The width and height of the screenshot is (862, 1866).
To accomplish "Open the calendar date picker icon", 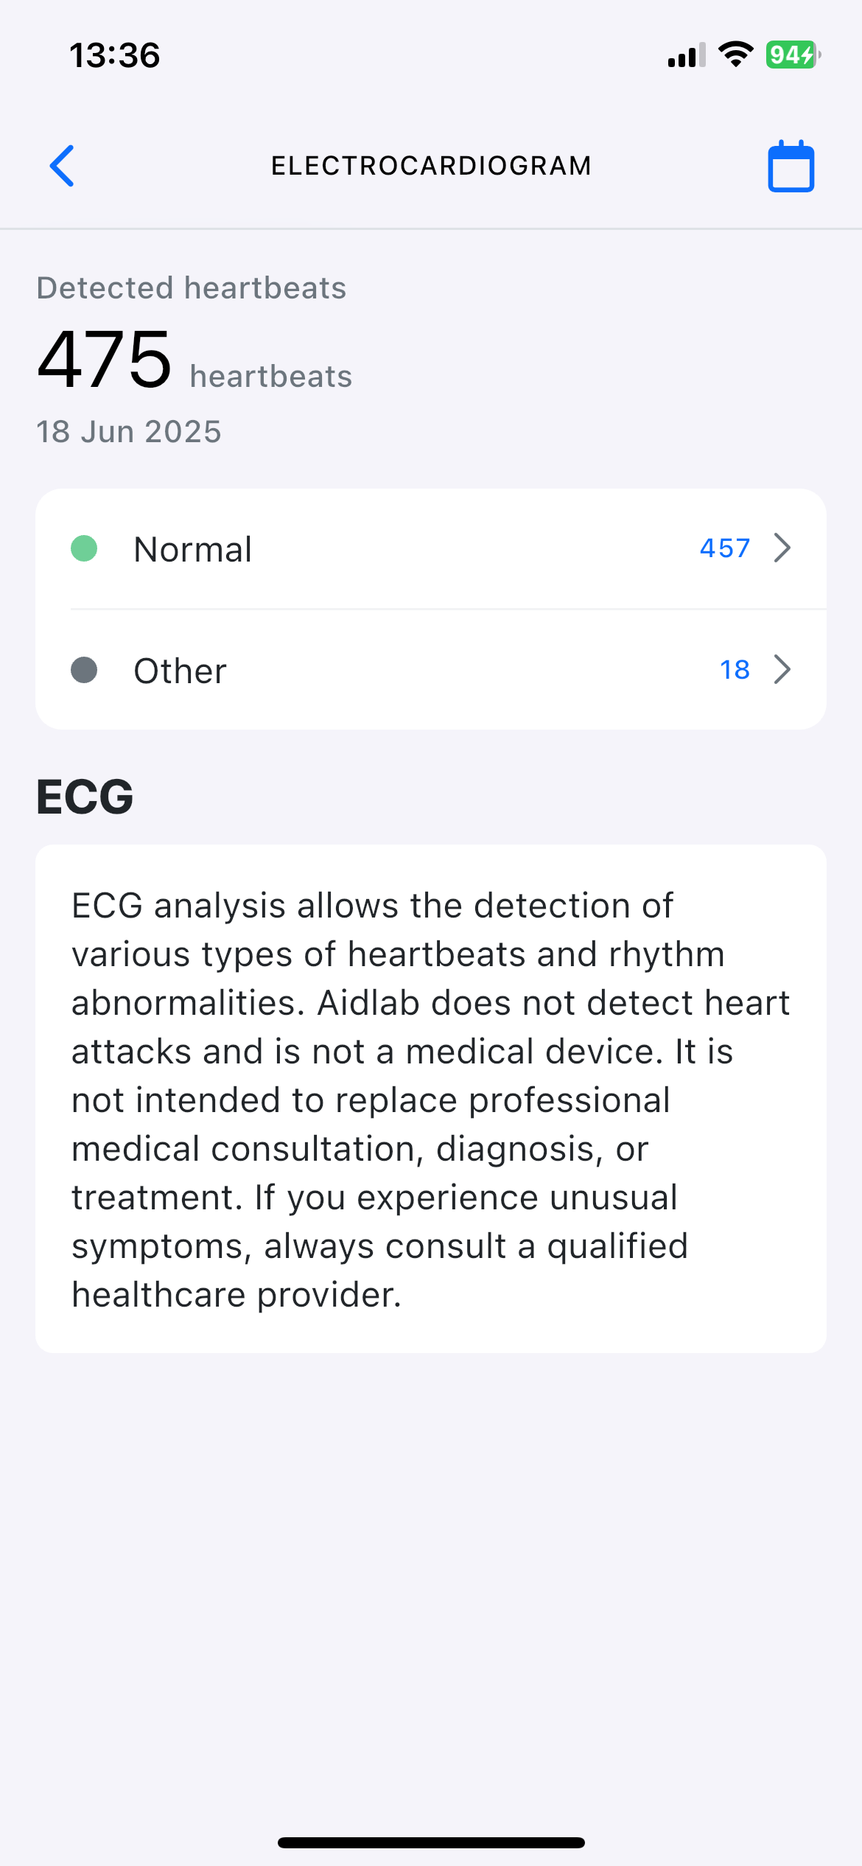I will pos(791,167).
